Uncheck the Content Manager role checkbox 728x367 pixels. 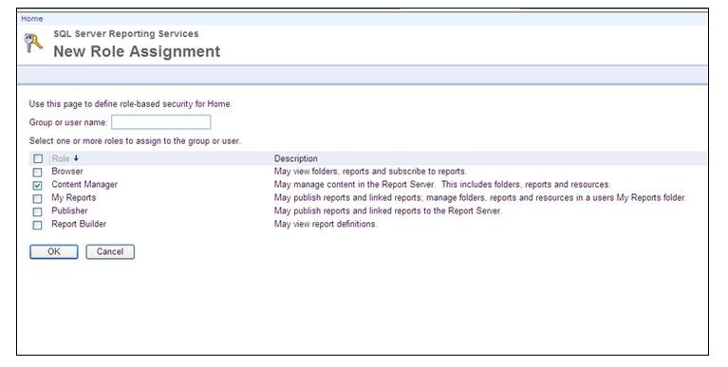(38, 185)
